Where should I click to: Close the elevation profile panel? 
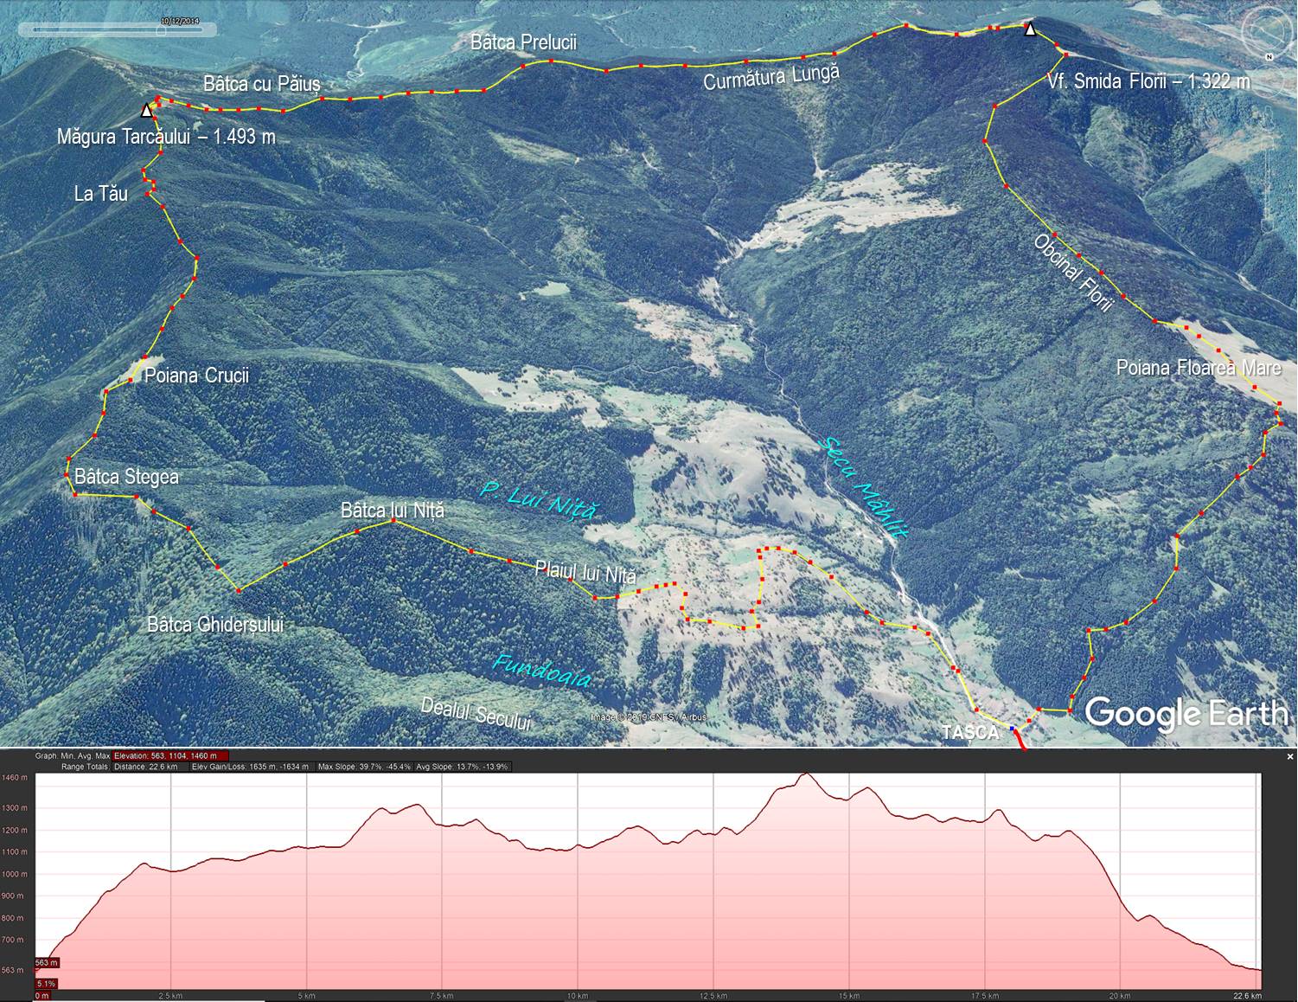[1290, 756]
